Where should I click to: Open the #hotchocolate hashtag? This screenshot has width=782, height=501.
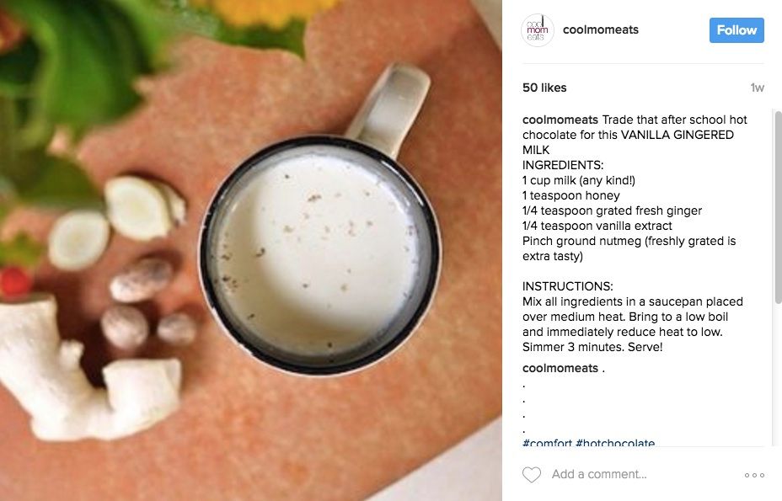tap(615, 442)
